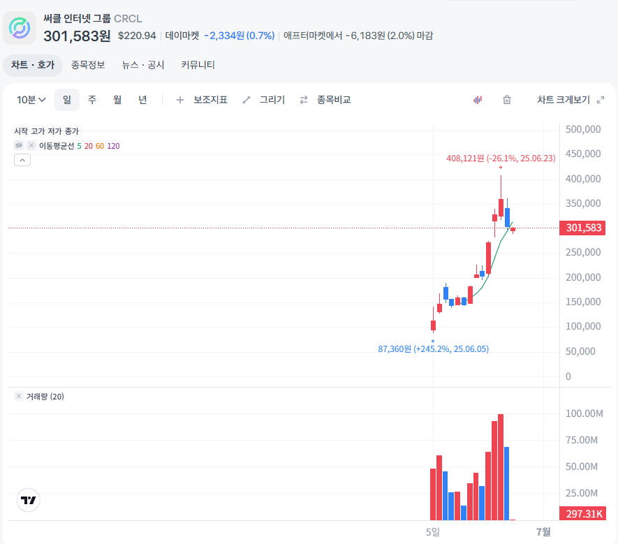
Task: Click the moving average period 20 value
Action: pos(89,146)
